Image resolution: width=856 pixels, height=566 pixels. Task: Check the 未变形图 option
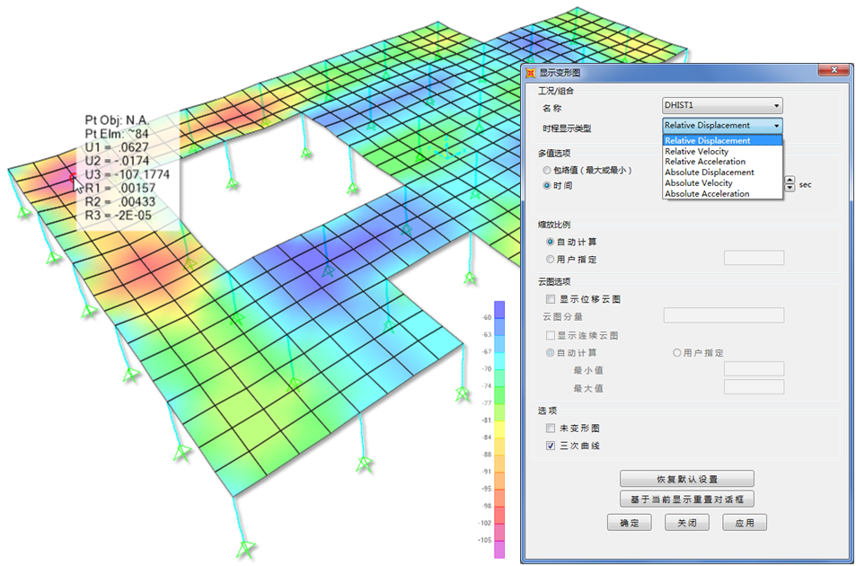coord(551,429)
